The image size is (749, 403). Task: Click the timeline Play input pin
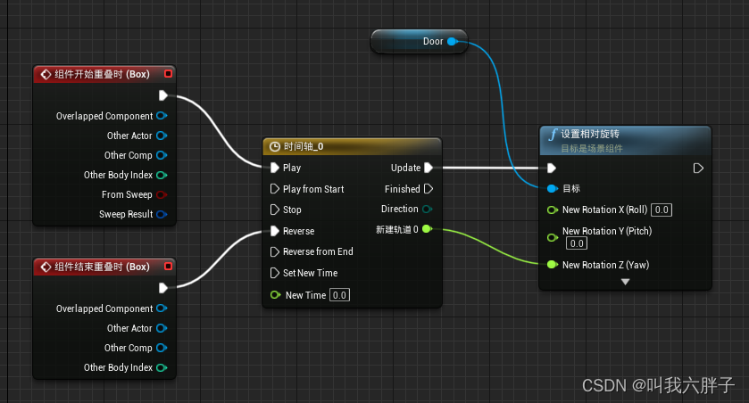[x=275, y=168]
